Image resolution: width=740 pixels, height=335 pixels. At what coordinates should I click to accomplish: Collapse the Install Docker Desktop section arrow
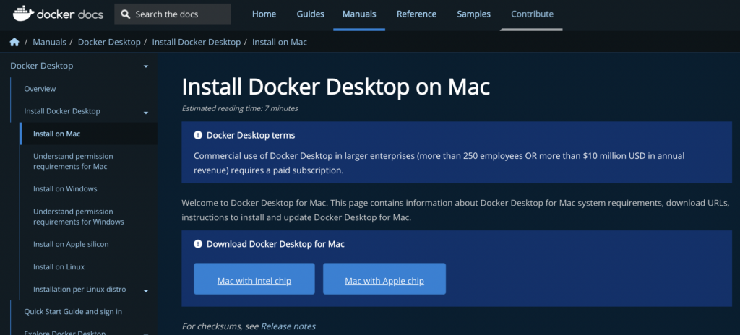(x=145, y=112)
